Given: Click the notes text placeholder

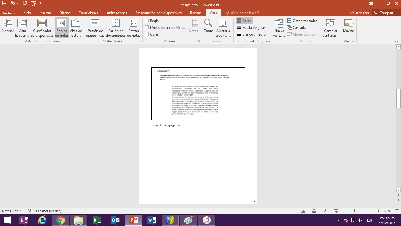Looking at the screenshot, I should tap(198, 154).
